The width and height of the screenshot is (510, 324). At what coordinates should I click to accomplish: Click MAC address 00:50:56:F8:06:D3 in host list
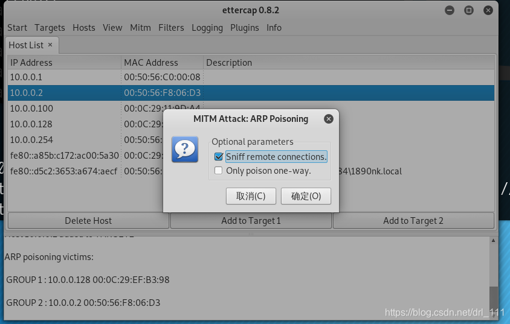(x=162, y=93)
